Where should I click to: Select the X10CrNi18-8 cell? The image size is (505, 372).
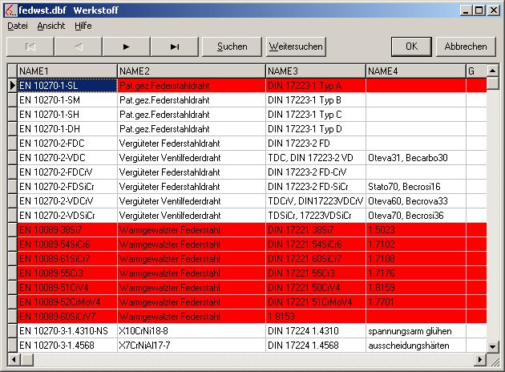click(191, 330)
